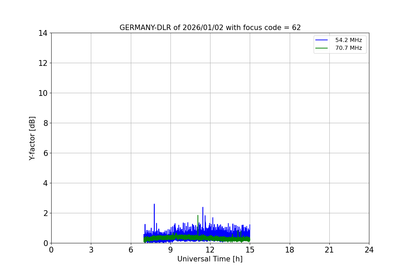Click the x-axis tick label '24'

point(369,250)
